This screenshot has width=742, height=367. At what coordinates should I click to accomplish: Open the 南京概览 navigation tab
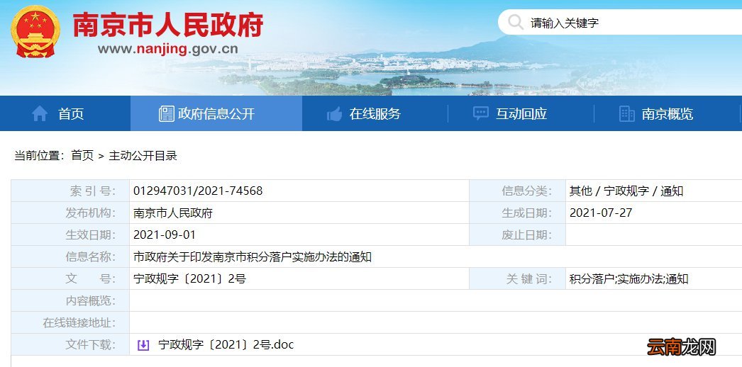point(668,113)
